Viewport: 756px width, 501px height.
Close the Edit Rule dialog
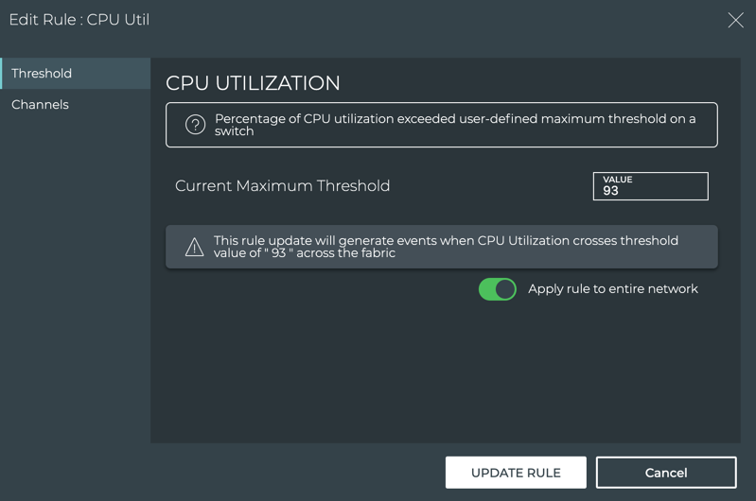[735, 20]
